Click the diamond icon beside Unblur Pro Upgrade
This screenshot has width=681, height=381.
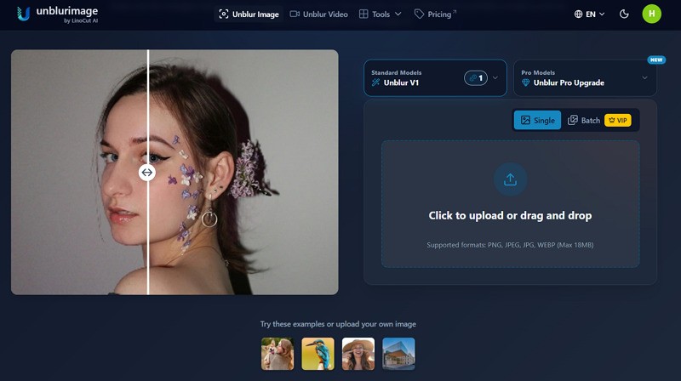(525, 82)
